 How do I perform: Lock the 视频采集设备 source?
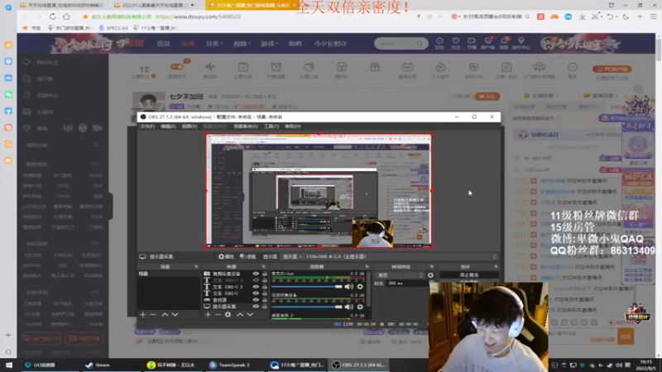click(x=265, y=274)
